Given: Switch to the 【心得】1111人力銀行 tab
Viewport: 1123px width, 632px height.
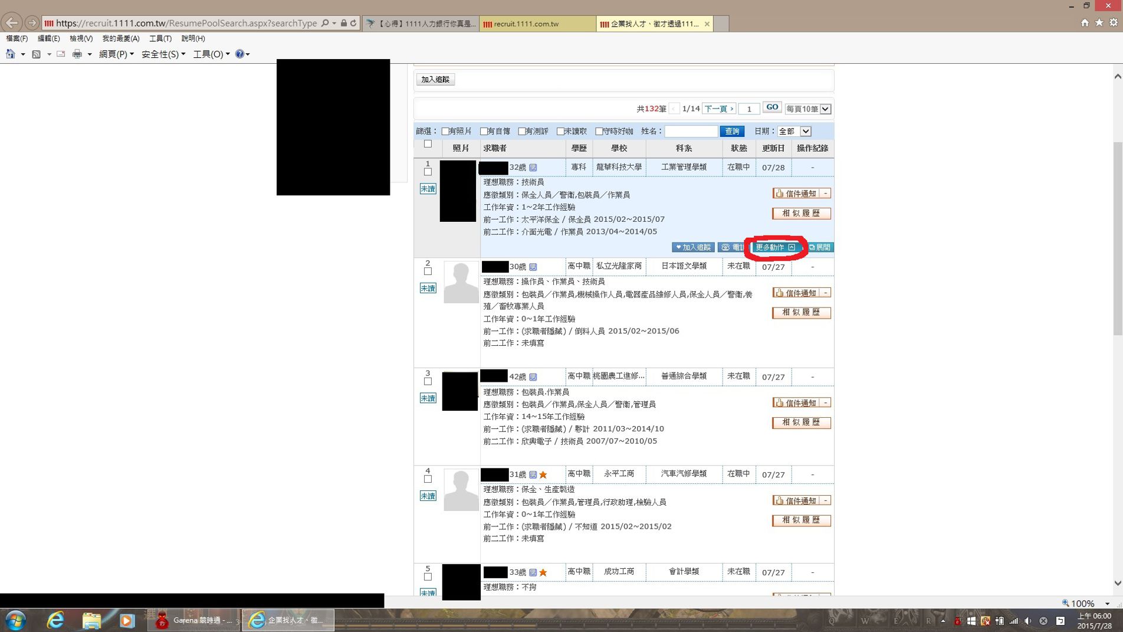Looking at the screenshot, I should tap(421, 24).
